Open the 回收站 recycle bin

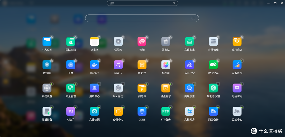(166, 42)
